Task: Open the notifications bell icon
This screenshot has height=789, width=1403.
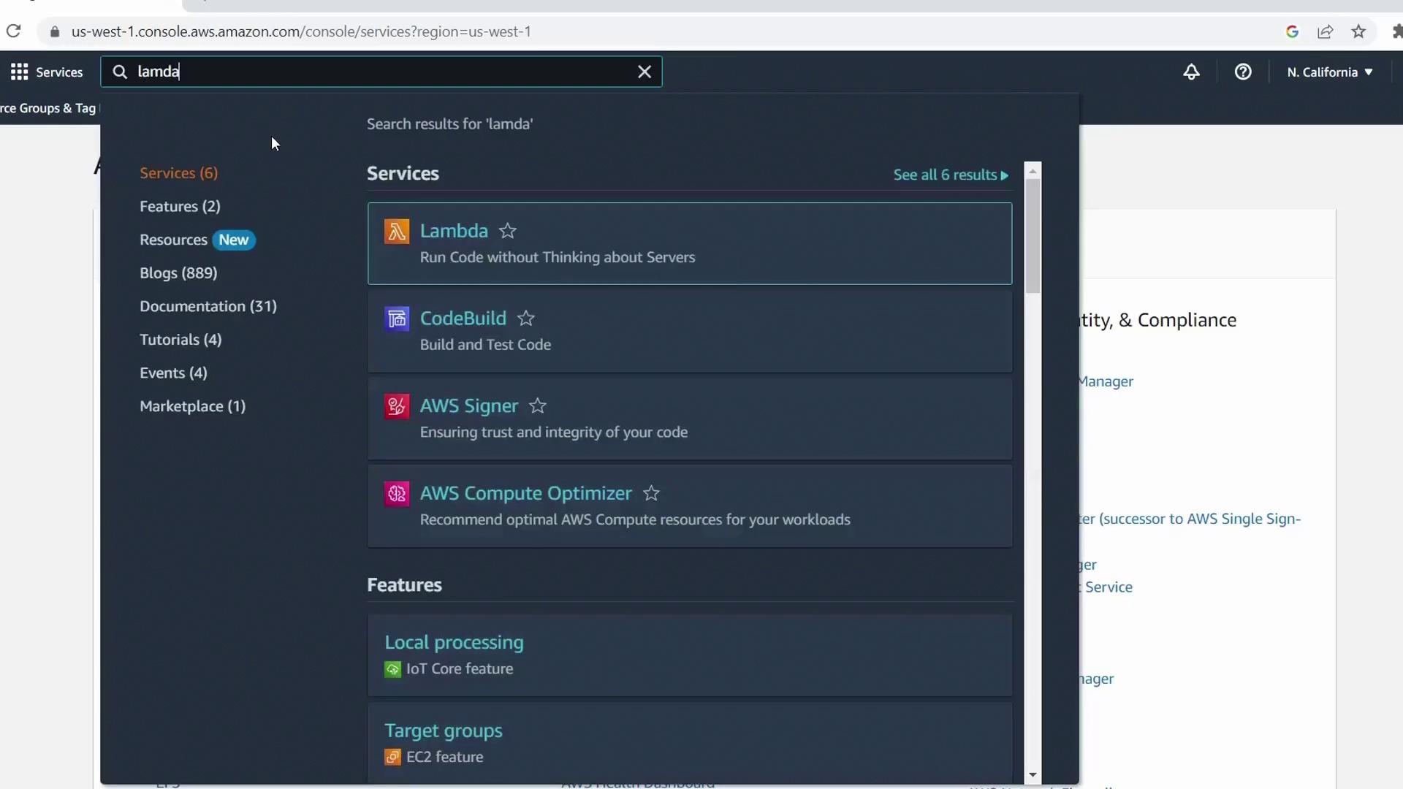Action: pos(1191,72)
